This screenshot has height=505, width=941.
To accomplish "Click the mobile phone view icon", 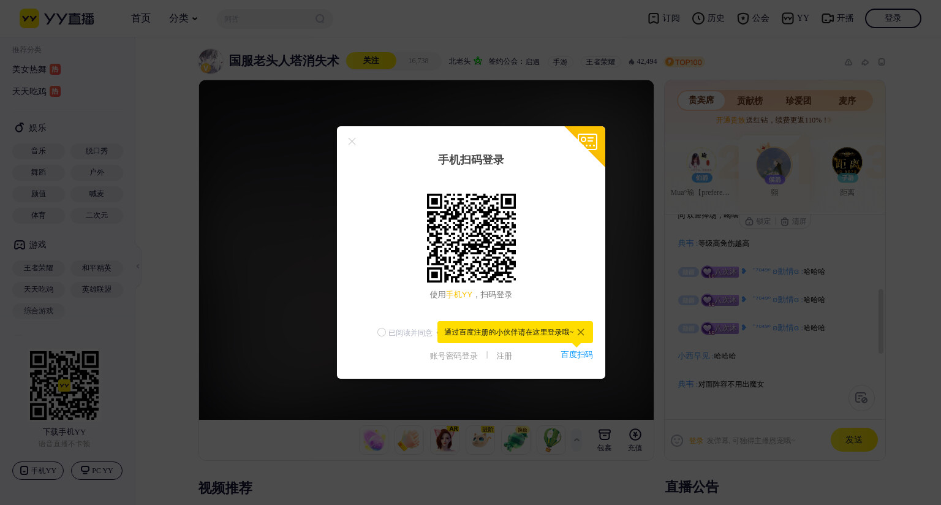I will coord(882,62).
